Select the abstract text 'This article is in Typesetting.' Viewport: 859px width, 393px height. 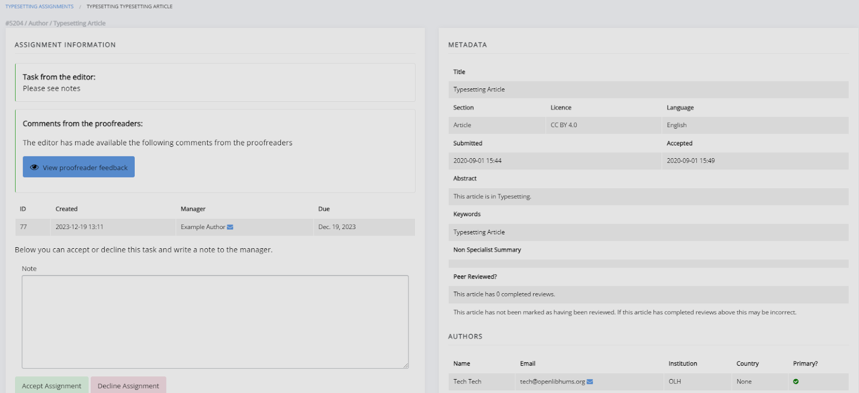[492, 197]
